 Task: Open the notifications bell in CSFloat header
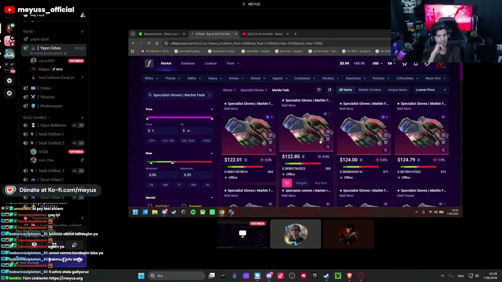pos(416,63)
